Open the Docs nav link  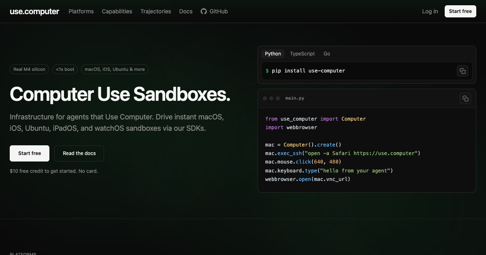[x=186, y=11]
